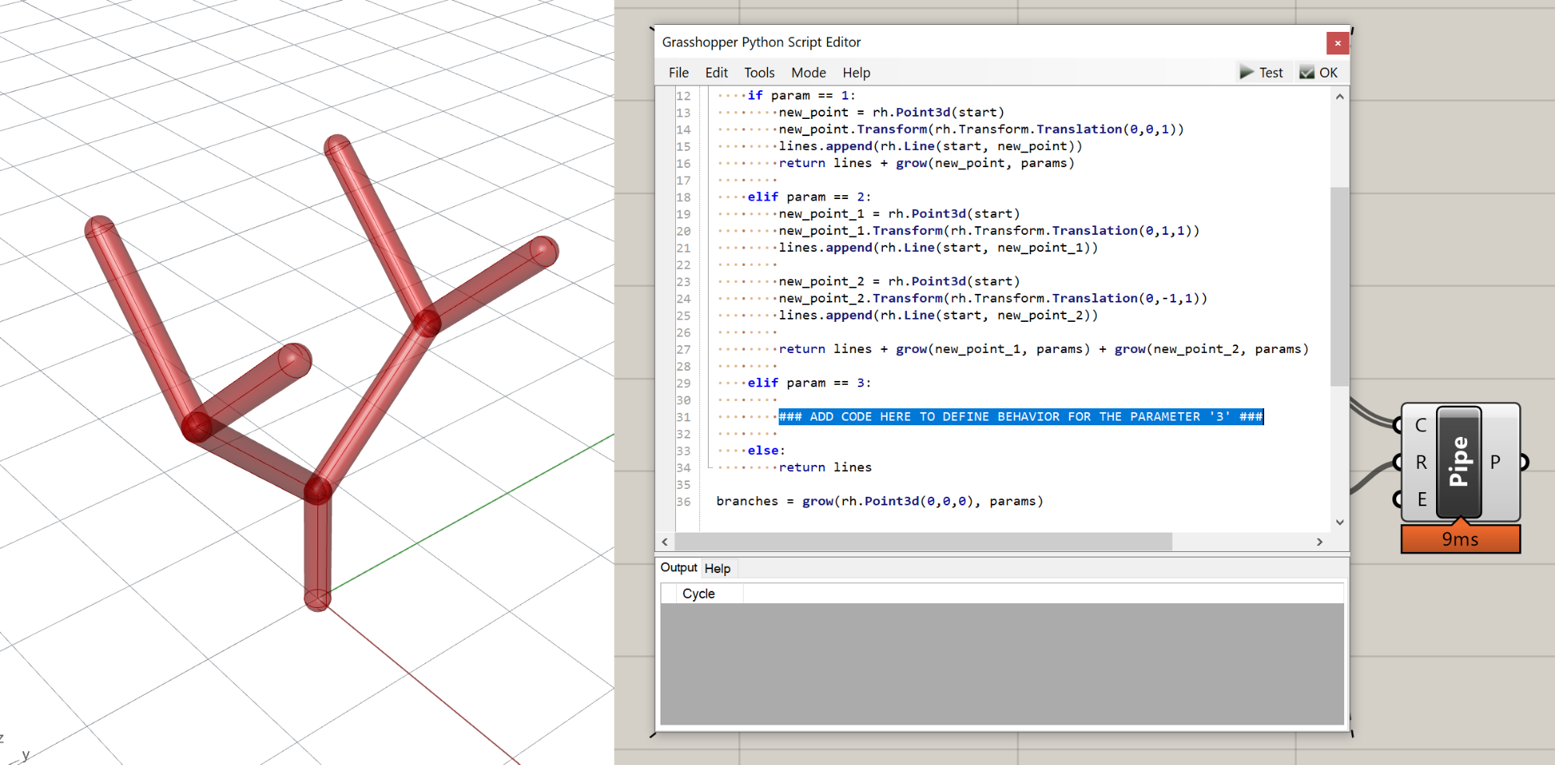Click the horizontal scrollbar thumb in the code editor
The width and height of the screenshot is (1555, 765).
[923, 541]
